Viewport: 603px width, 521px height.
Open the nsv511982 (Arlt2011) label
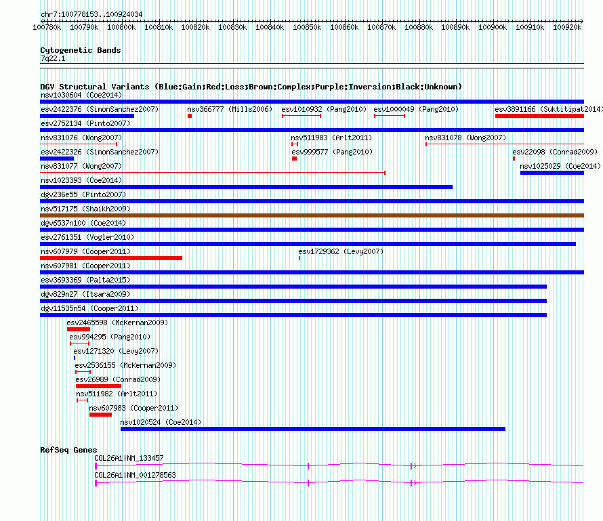(117, 394)
